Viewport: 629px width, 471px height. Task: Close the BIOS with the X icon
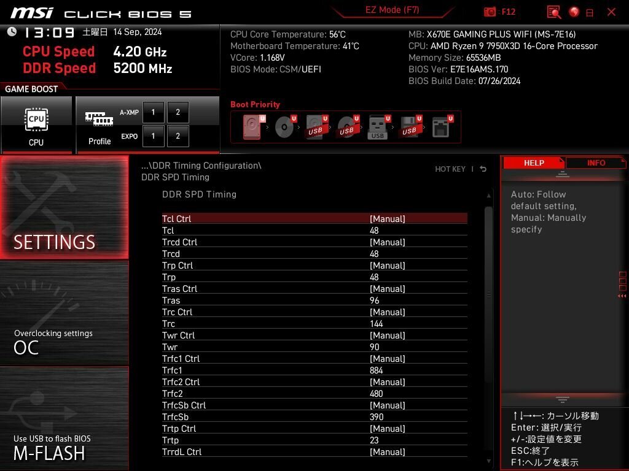(x=611, y=12)
